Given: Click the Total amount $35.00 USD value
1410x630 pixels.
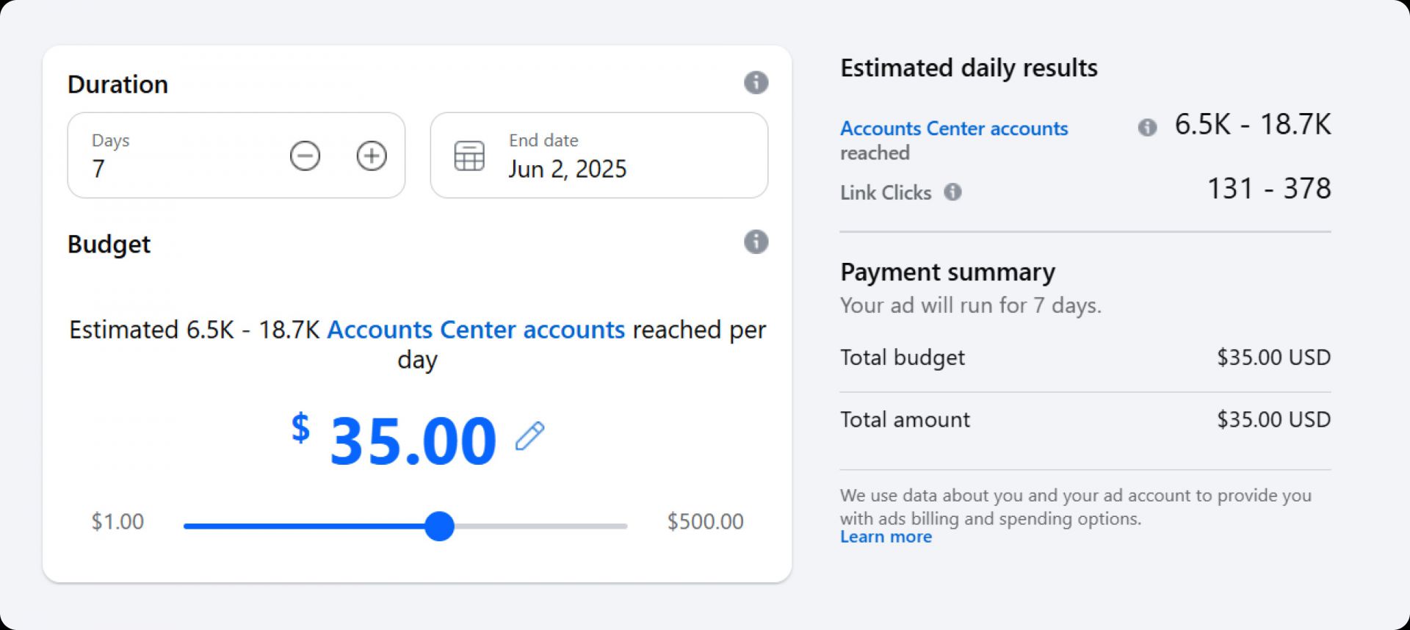Looking at the screenshot, I should tap(1273, 419).
